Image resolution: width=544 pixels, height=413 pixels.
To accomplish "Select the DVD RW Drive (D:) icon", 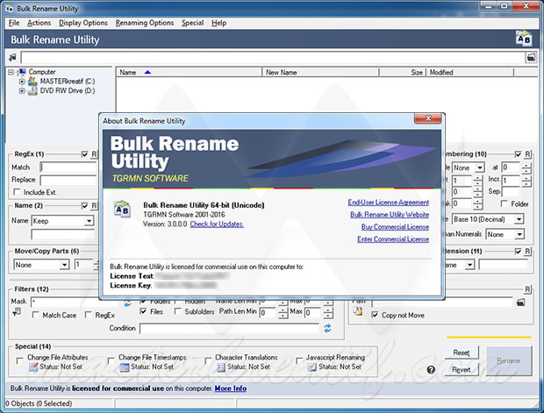I will pyautogui.click(x=32, y=91).
